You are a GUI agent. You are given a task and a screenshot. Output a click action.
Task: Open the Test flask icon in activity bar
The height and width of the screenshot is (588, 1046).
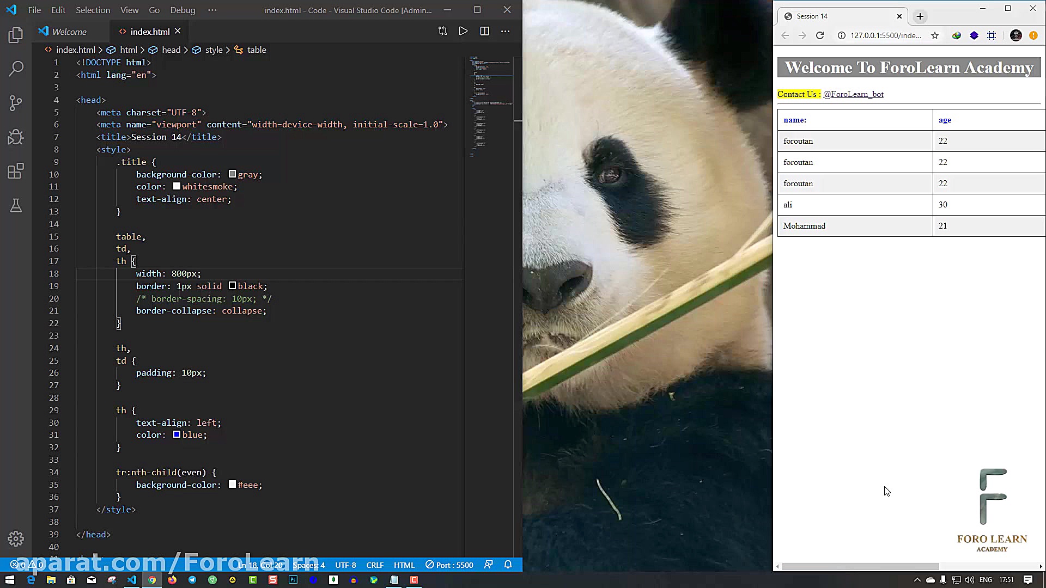coord(16,205)
